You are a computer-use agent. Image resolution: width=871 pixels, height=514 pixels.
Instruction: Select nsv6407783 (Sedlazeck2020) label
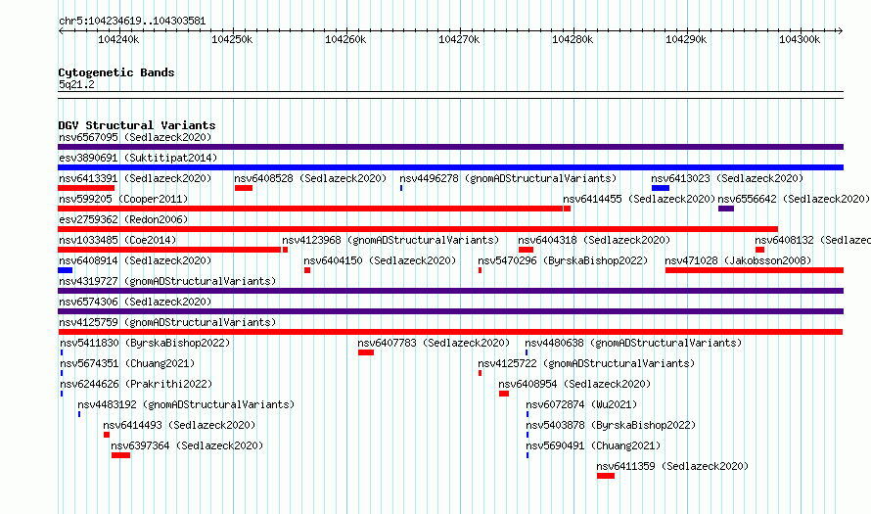click(x=434, y=343)
